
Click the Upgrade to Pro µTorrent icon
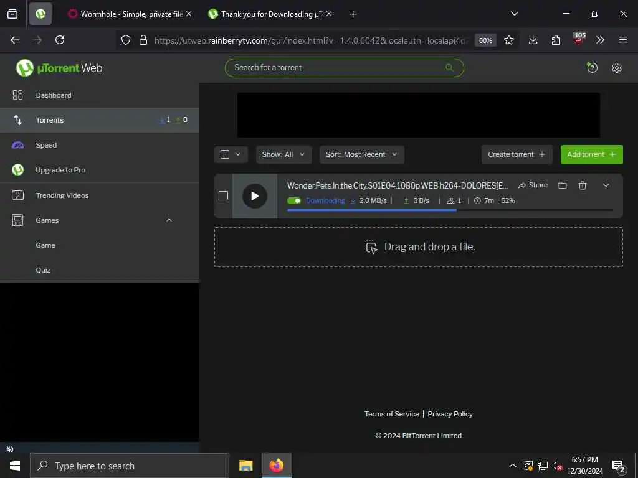point(17,170)
